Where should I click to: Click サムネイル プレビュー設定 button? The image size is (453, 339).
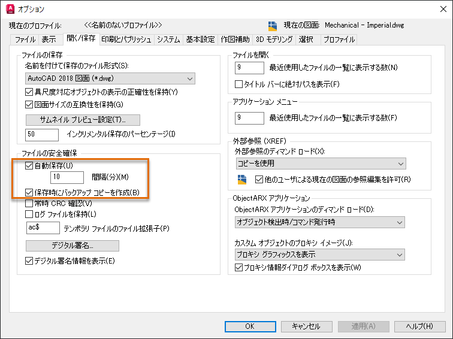pos(83,120)
